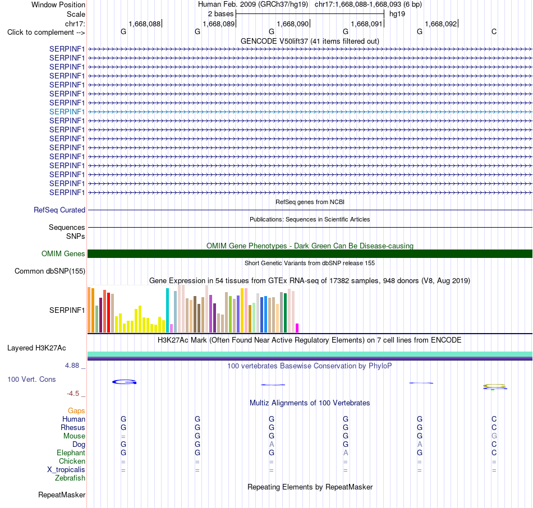Click the 4.88 upper PhyloP scale value

[x=72, y=366]
